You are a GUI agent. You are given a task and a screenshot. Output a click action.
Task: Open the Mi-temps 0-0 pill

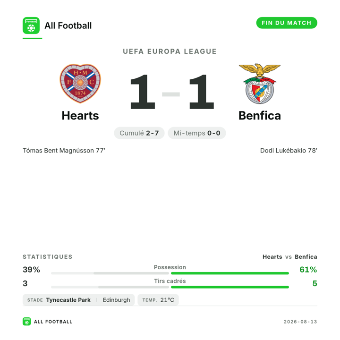197,133
